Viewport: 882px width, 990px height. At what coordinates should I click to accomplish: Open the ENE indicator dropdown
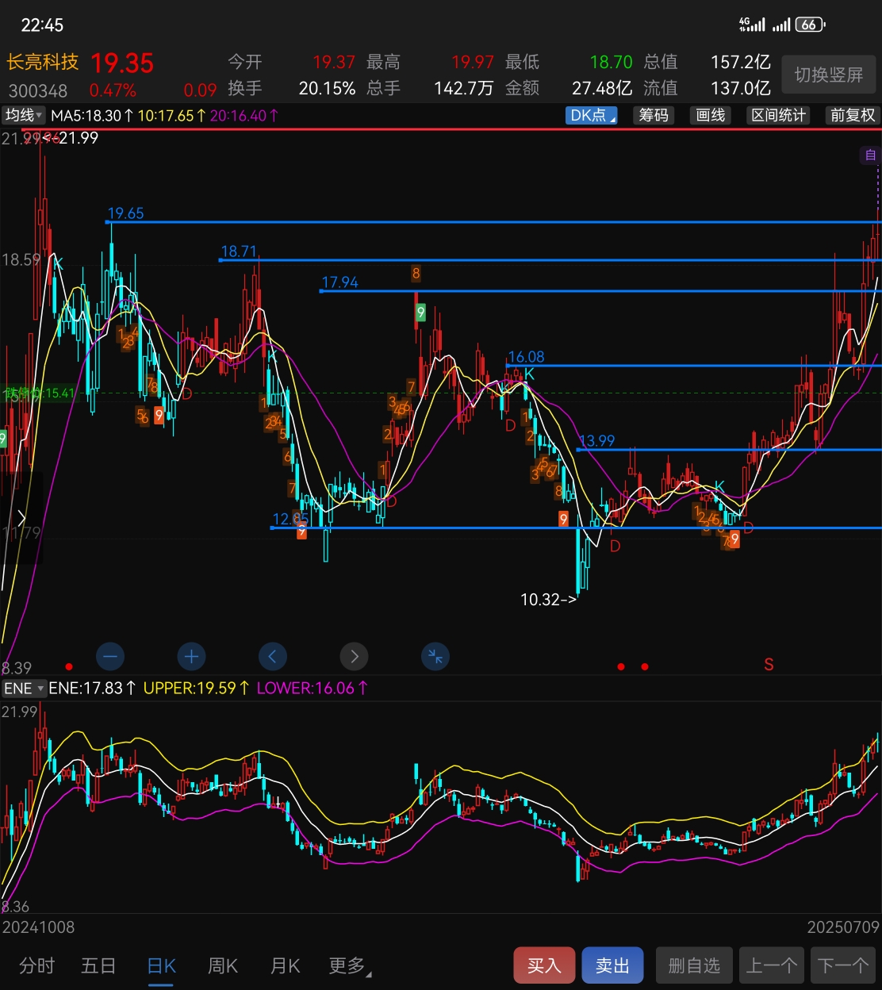pyautogui.click(x=24, y=689)
